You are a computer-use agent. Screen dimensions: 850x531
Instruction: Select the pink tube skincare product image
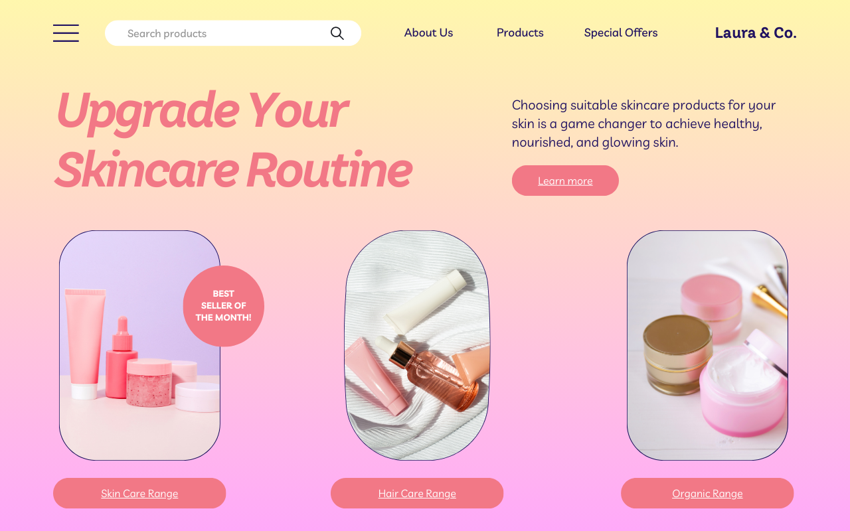pos(139,345)
